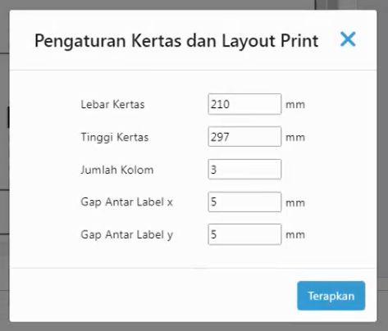Click the Lebar Kertas label text
Screen dimensions: 388x331
click(x=112, y=104)
